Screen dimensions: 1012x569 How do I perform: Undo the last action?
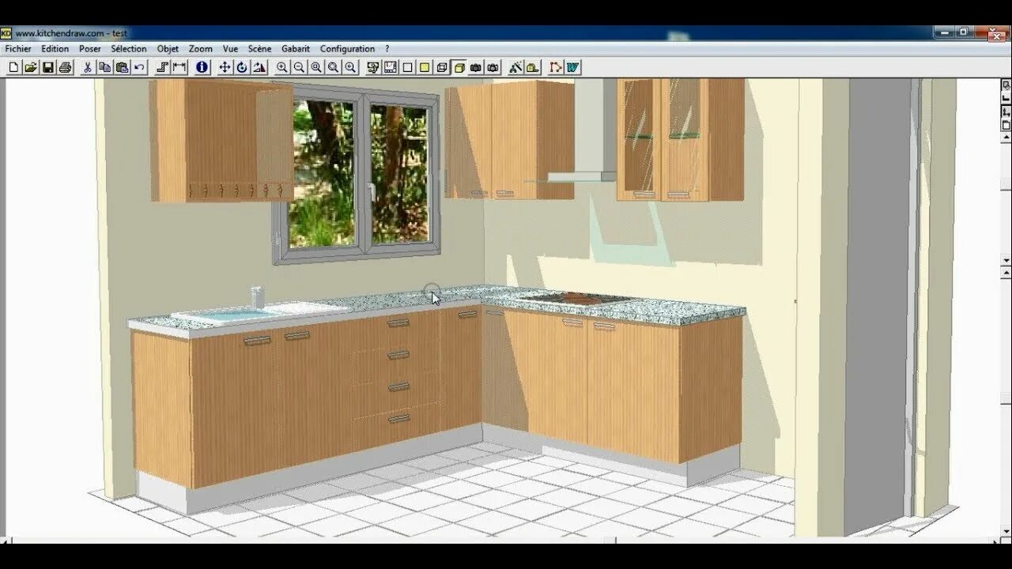coord(140,67)
